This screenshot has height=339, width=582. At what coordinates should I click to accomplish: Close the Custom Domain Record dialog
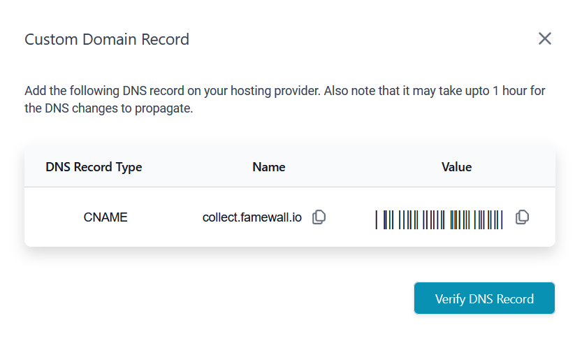click(x=545, y=38)
